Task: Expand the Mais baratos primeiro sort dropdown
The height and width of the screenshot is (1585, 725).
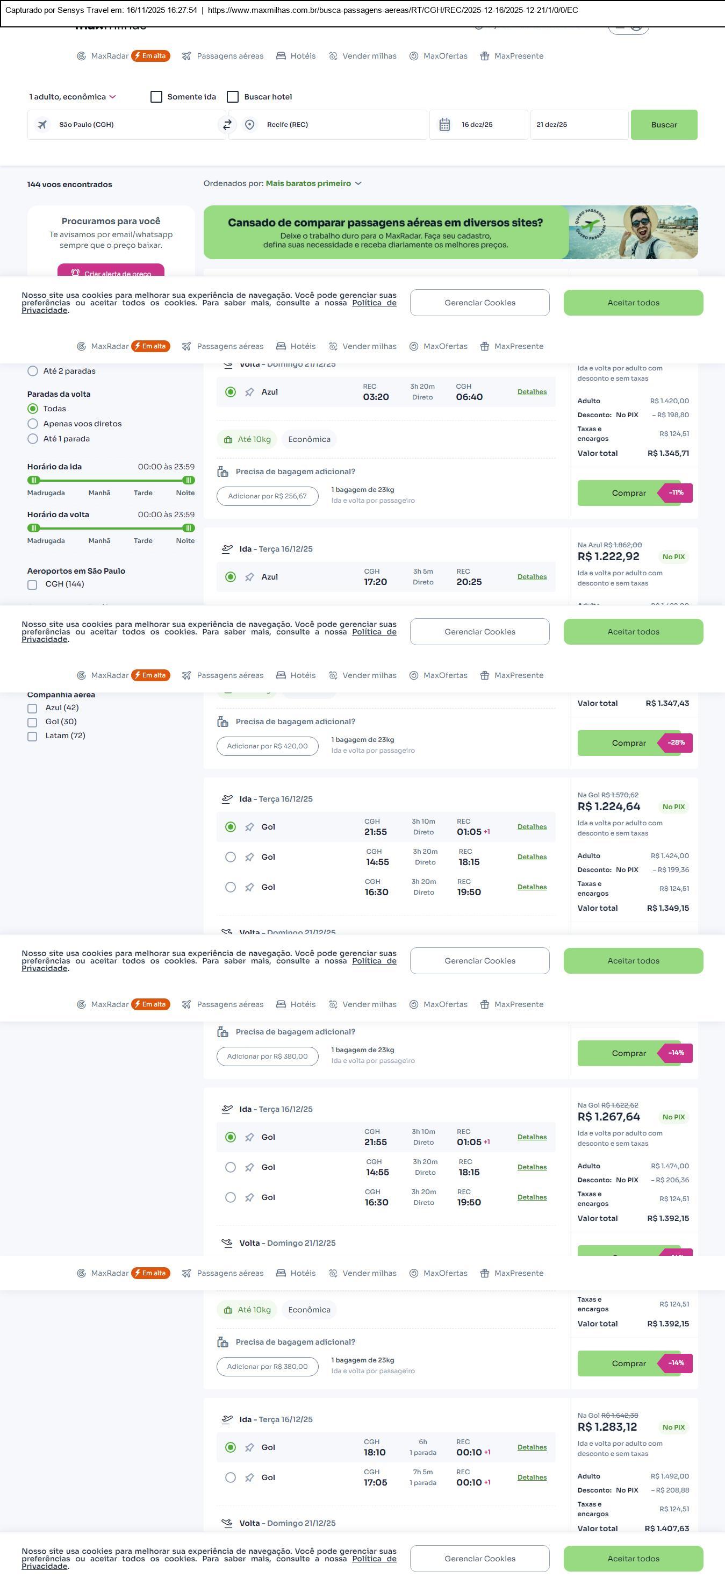Action: (x=313, y=183)
